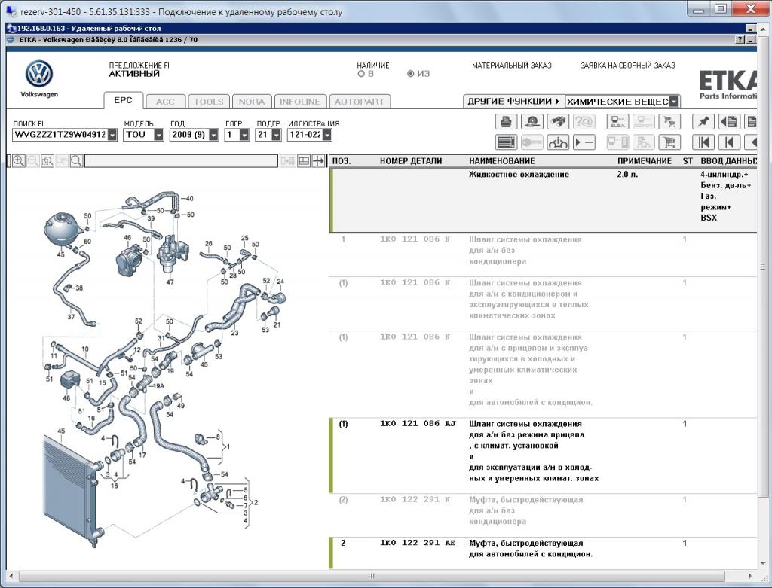The height and width of the screenshot is (588, 772).
Task: Click the zoom out magnifier icon
Action: 33,161
